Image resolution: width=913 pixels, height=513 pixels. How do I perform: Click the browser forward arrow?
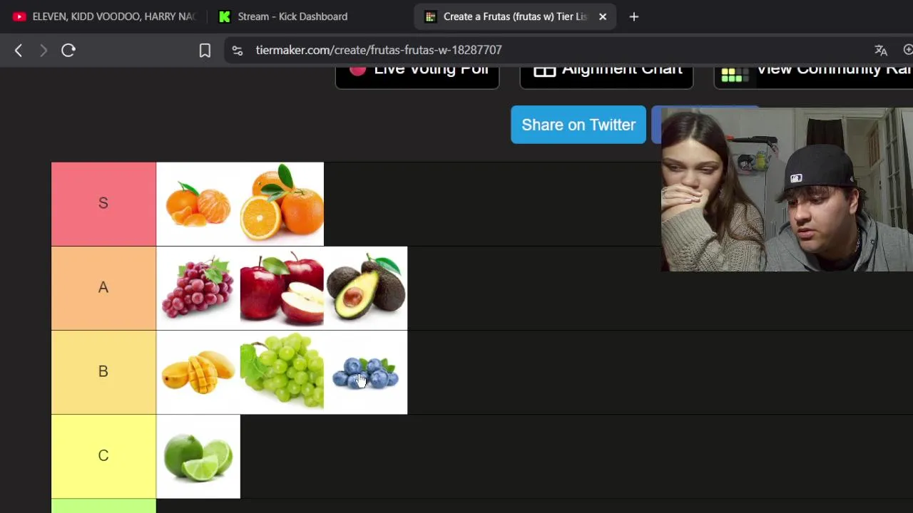point(44,50)
